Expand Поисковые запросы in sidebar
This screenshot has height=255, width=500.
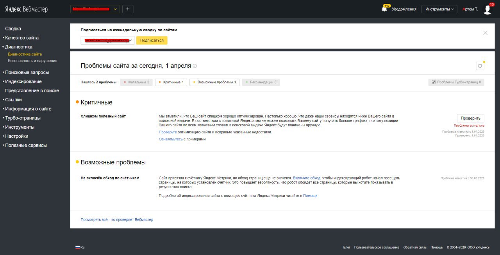(27, 72)
